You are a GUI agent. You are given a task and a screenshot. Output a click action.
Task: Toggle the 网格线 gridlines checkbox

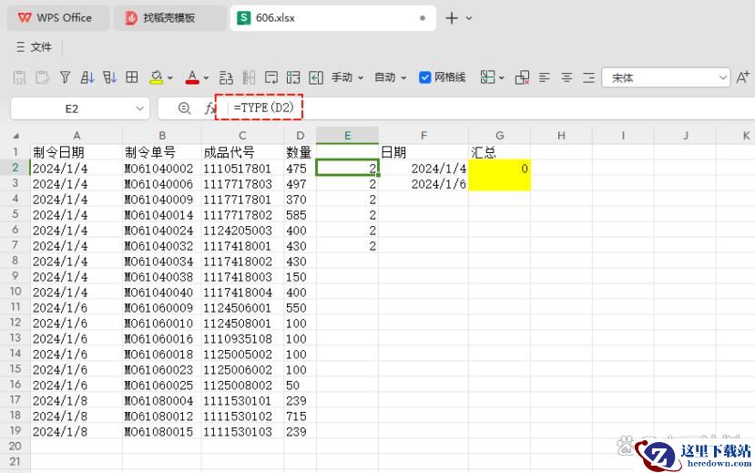tap(424, 77)
